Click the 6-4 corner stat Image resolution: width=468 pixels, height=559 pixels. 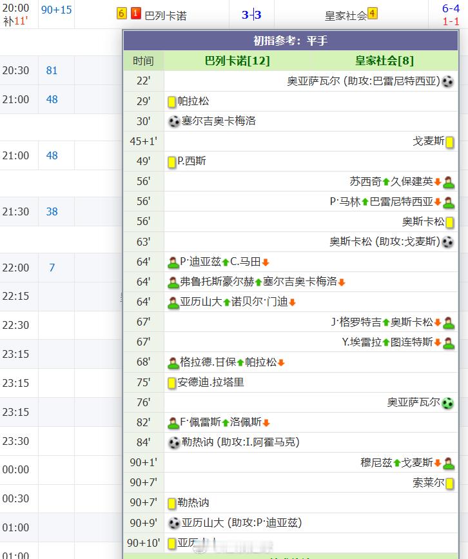451,8
